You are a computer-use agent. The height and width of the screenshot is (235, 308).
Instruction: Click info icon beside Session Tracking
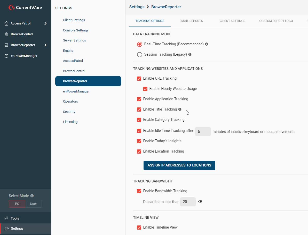(x=190, y=54)
